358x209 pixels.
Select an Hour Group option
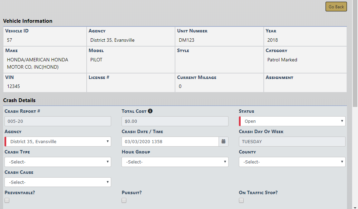[175, 162]
